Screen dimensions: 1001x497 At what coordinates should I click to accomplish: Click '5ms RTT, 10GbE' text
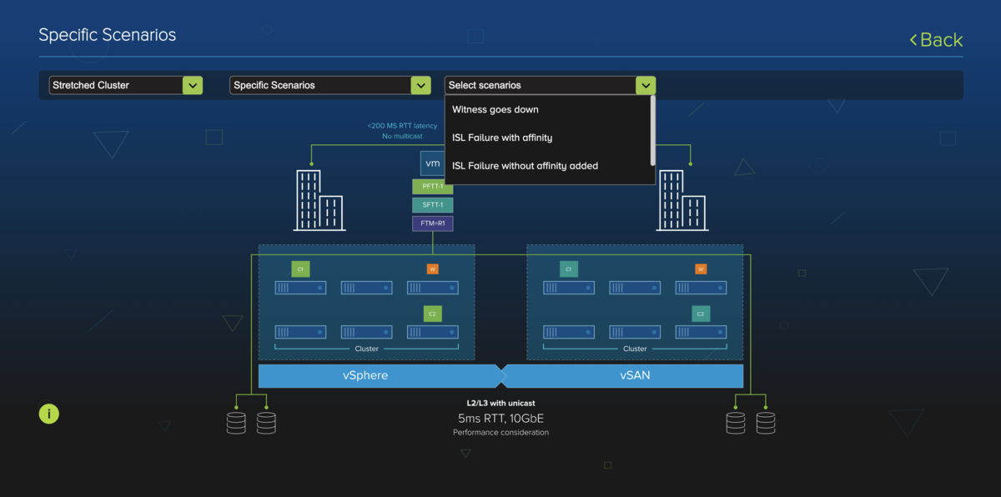[500, 419]
